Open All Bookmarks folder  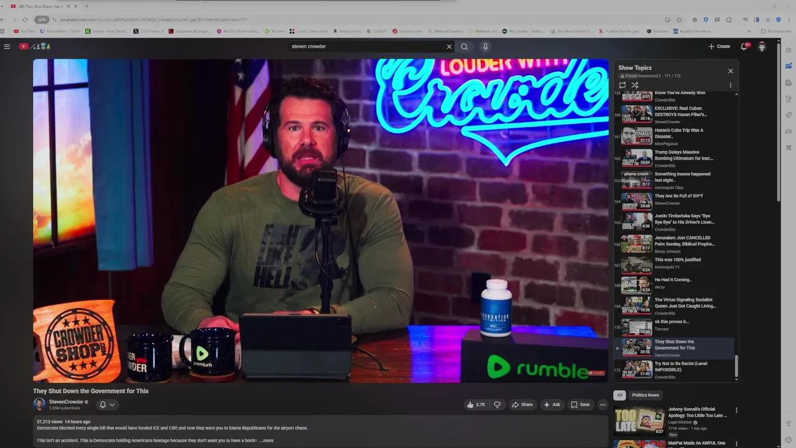click(x=778, y=31)
